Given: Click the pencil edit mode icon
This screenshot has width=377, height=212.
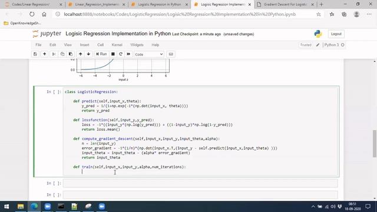Looking at the screenshot, I should tap(318, 45).
